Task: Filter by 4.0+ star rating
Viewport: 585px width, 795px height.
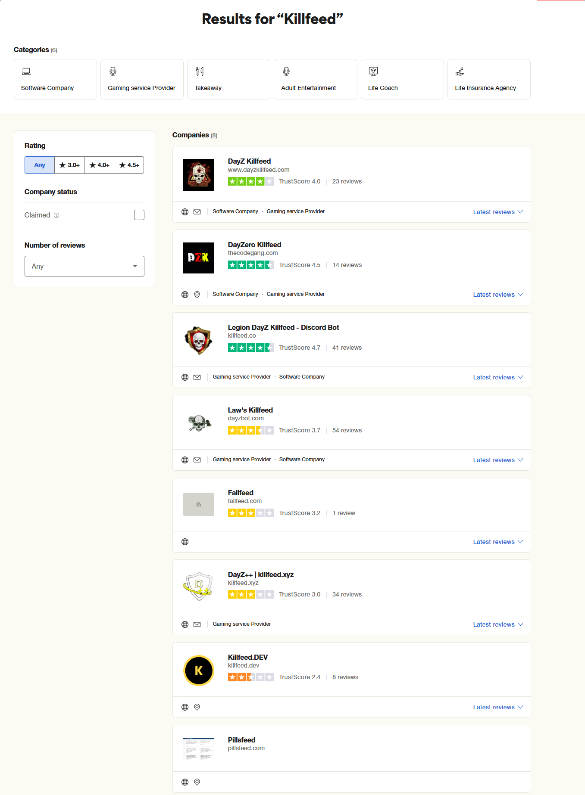Action: coord(99,165)
